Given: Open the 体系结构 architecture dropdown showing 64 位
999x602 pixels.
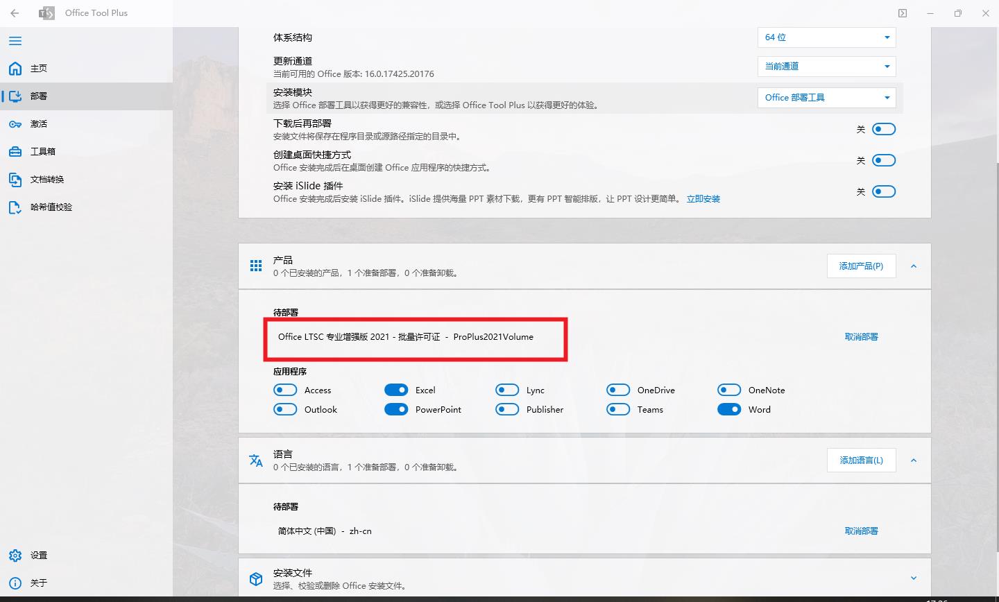Looking at the screenshot, I should coord(826,37).
